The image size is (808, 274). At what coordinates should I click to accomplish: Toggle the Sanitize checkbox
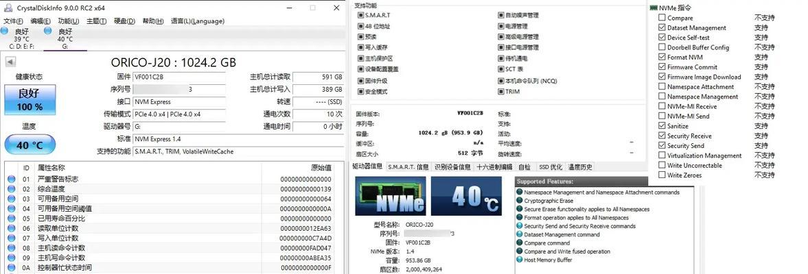coord(662,126)
